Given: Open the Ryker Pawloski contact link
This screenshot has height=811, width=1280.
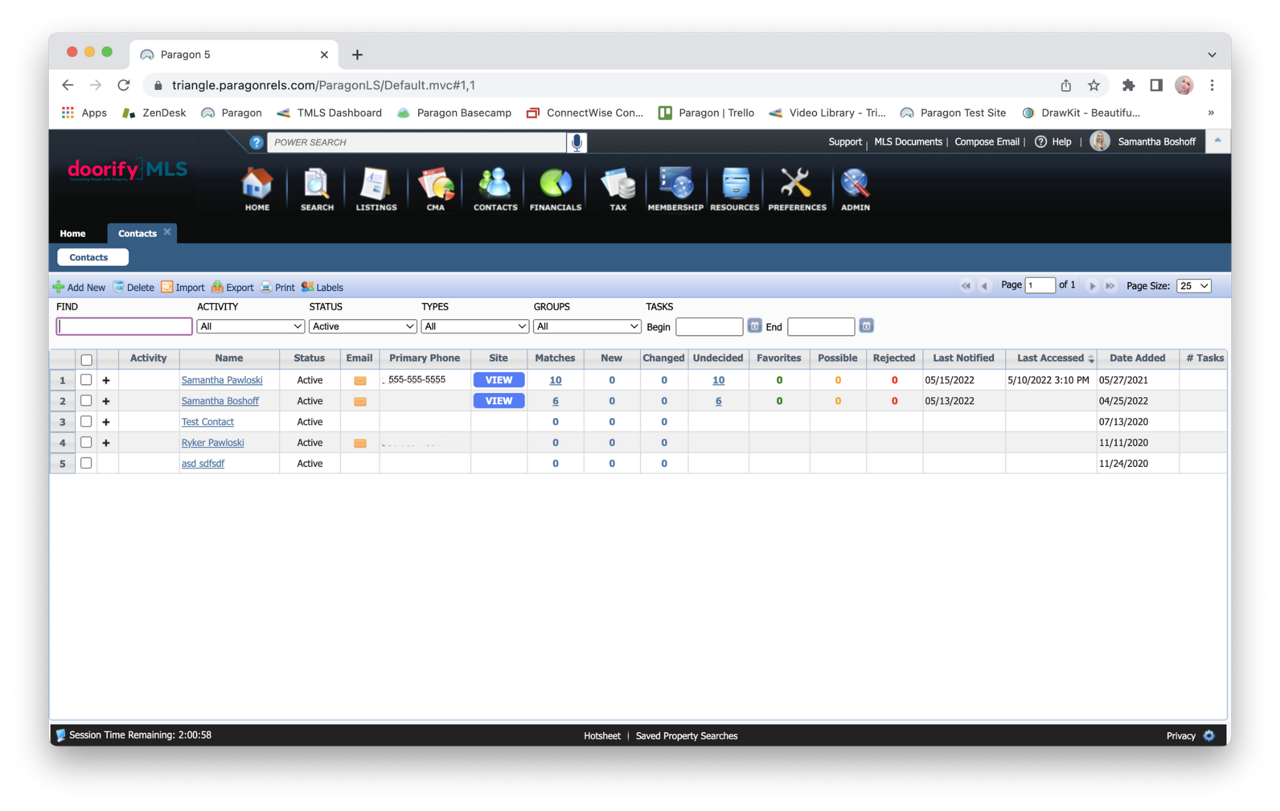Looking at the screenshot, I should 212,442.
